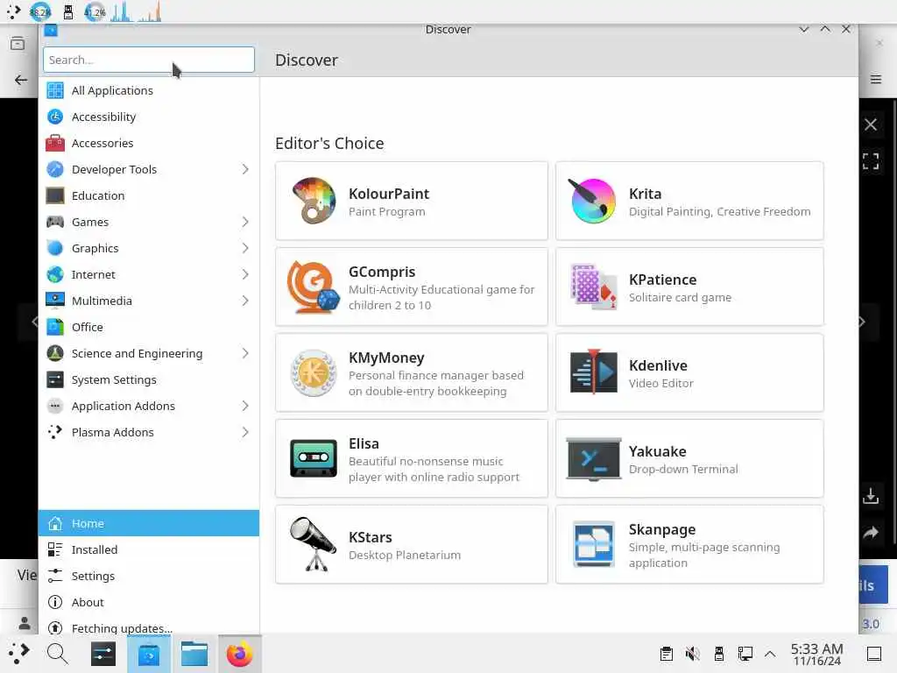Click the show desktop button
The height and width of the screenshot is (673, 897).
tap(873, 654)
